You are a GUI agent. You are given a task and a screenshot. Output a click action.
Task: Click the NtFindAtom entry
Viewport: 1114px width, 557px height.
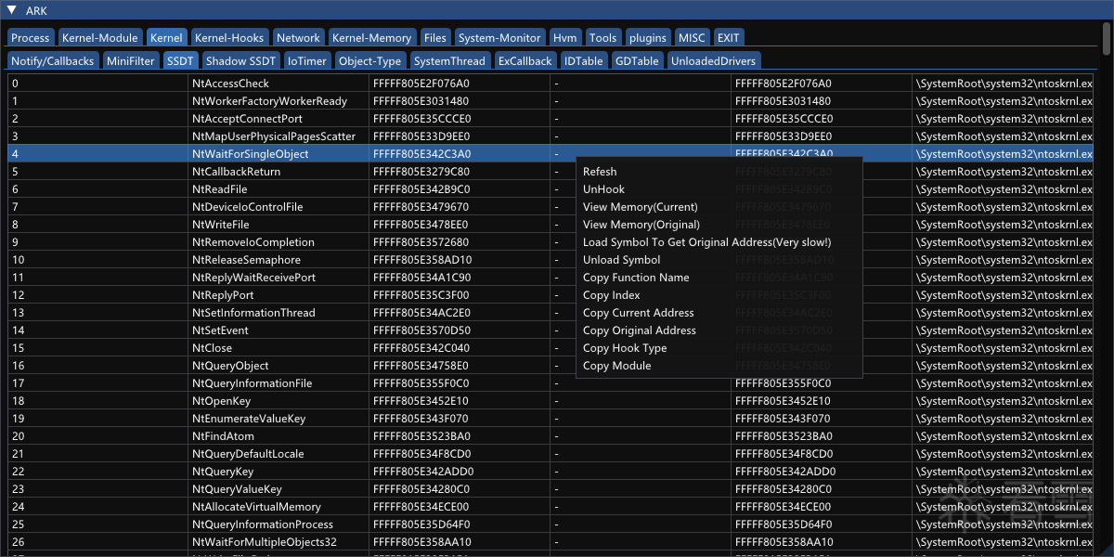pos(225,436)
